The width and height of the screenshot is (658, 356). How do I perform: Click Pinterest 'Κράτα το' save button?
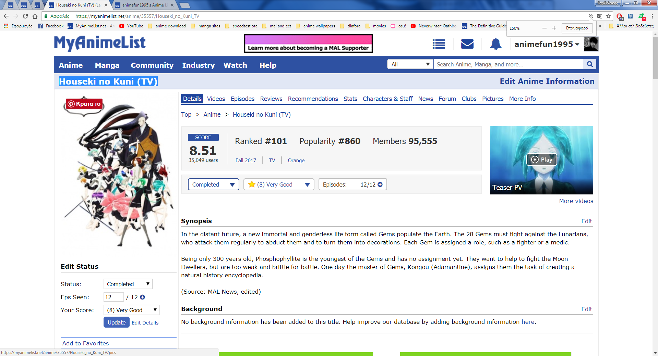[x=84, y=104]
